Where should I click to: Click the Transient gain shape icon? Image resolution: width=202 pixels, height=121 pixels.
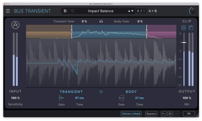[x=62, y=98]
